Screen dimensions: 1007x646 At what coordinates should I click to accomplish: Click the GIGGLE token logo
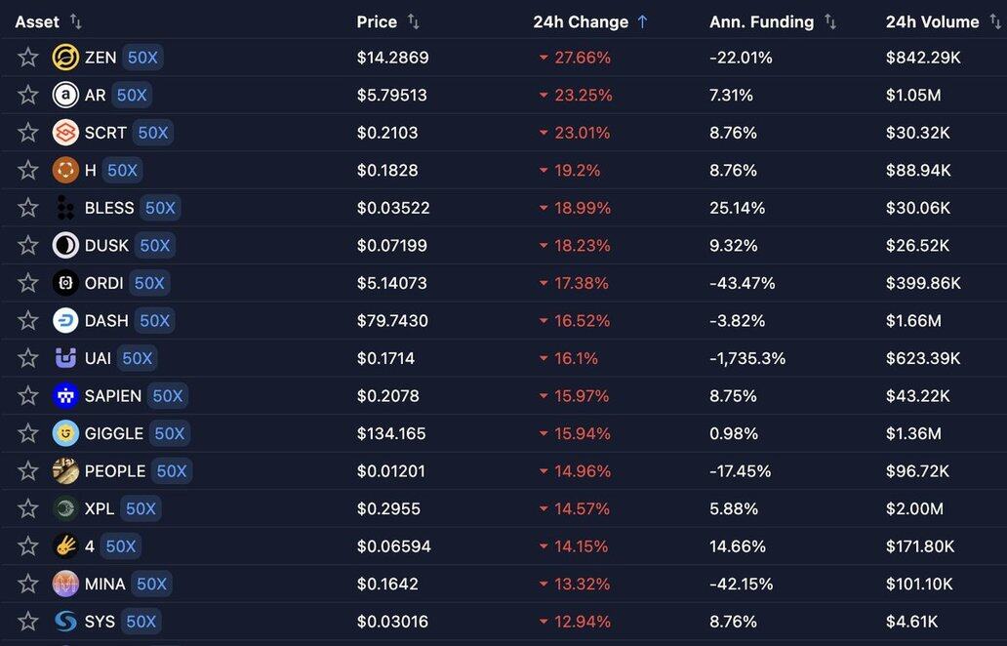point(65,433)
